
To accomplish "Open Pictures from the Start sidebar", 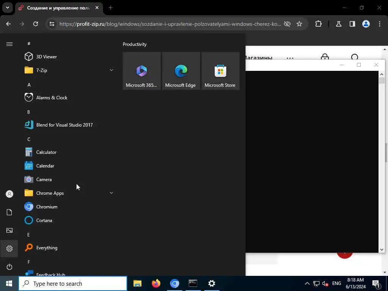I will (x=9, y=230).
